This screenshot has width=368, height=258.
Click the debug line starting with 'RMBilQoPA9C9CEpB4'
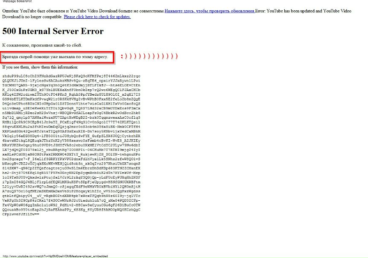(71, 122)
